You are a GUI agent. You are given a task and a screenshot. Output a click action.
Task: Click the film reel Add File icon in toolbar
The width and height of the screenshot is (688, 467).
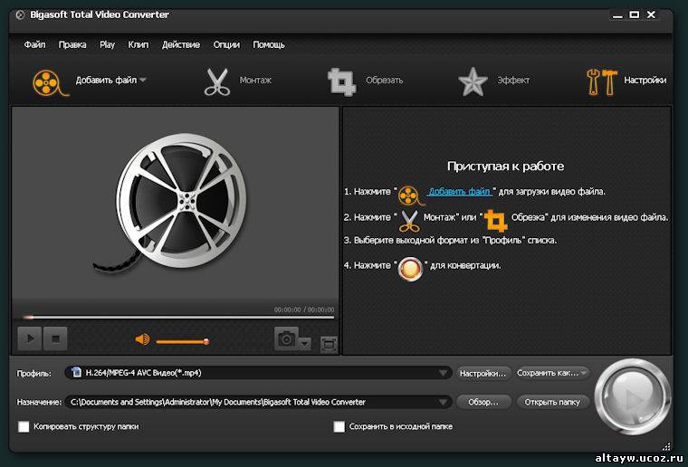(x=50, y=82)
